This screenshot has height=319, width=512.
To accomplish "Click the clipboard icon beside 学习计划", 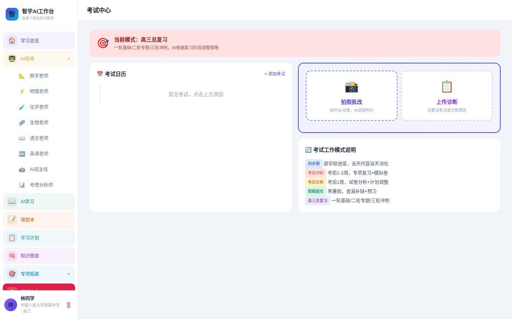I will [12, 238].
